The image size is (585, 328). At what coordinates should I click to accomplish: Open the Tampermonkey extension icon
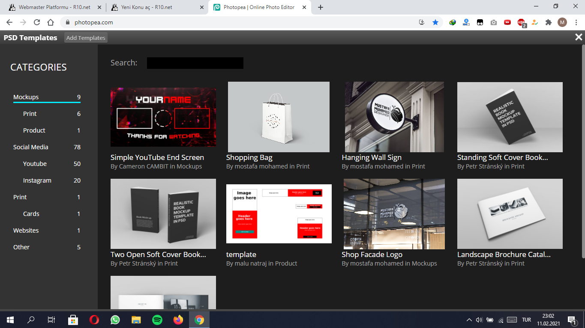click(480, 22)
